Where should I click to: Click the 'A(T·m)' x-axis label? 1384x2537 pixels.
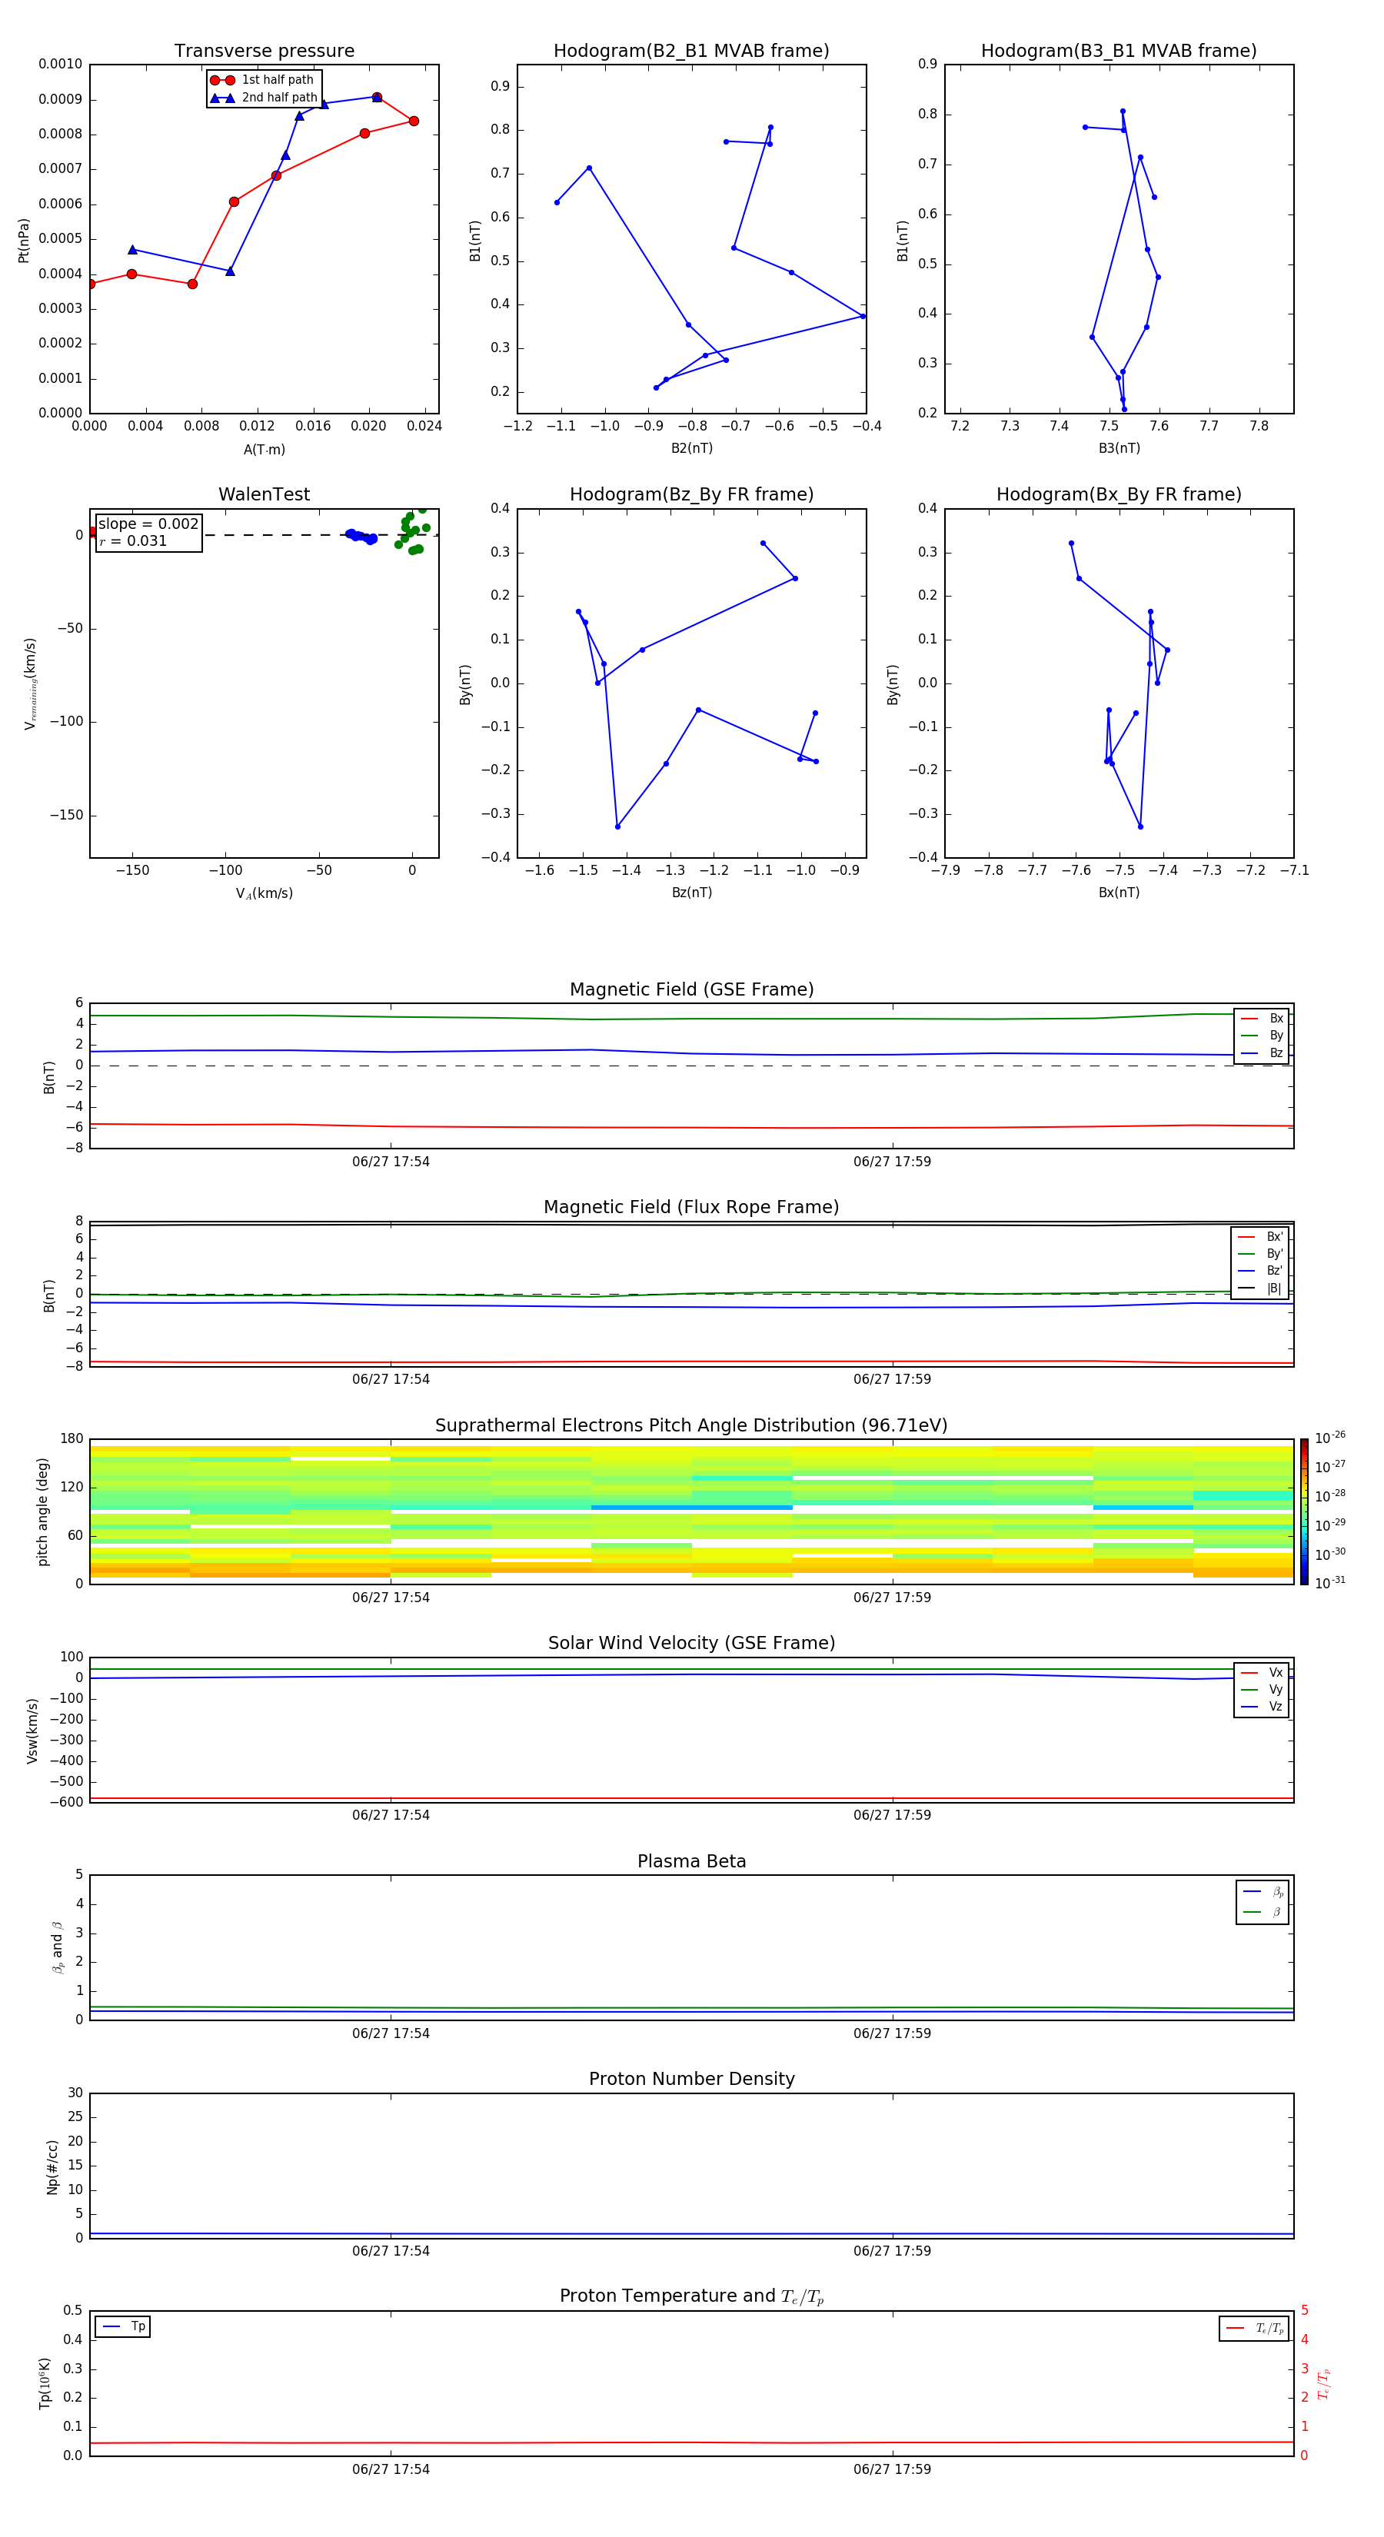tap(264, 449)
